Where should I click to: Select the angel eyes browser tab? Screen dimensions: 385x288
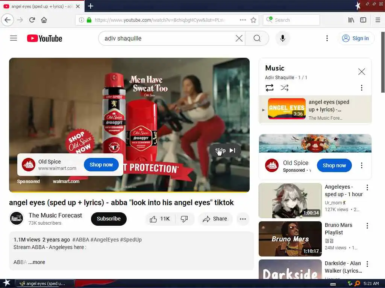coord(42,6)
